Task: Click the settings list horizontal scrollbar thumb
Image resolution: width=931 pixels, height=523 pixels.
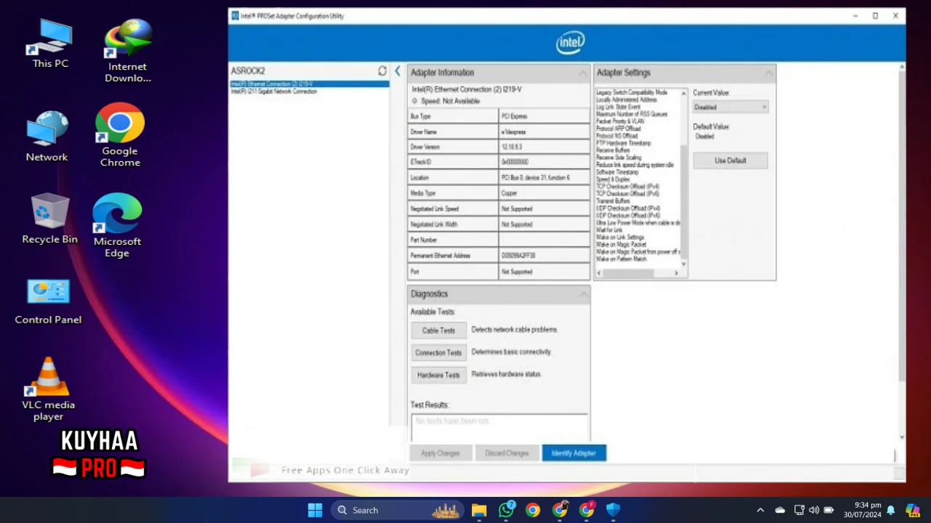Action: click(x=628, y=272)
